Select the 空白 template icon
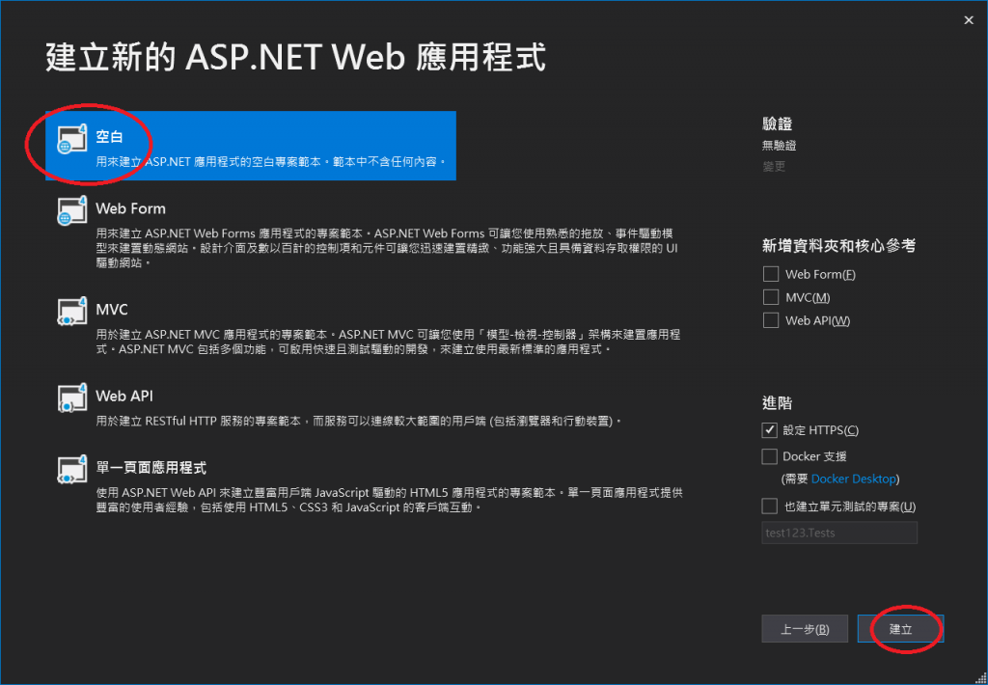This screenshot has height=685, width=988. pos(71,139)
